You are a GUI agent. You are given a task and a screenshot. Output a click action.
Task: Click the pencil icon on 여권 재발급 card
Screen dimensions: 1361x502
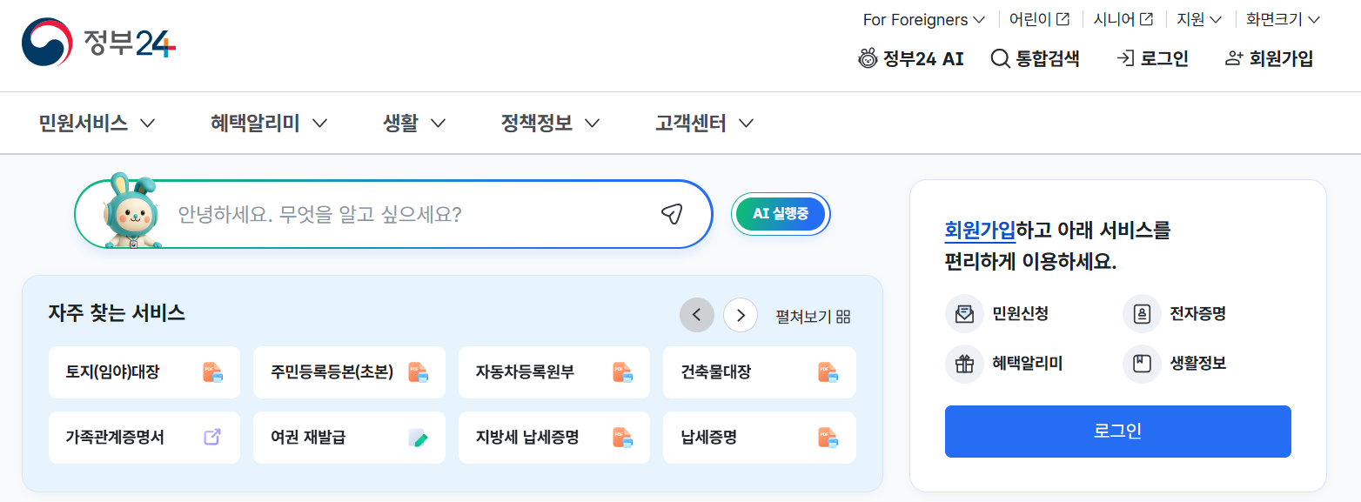(418, 438)
